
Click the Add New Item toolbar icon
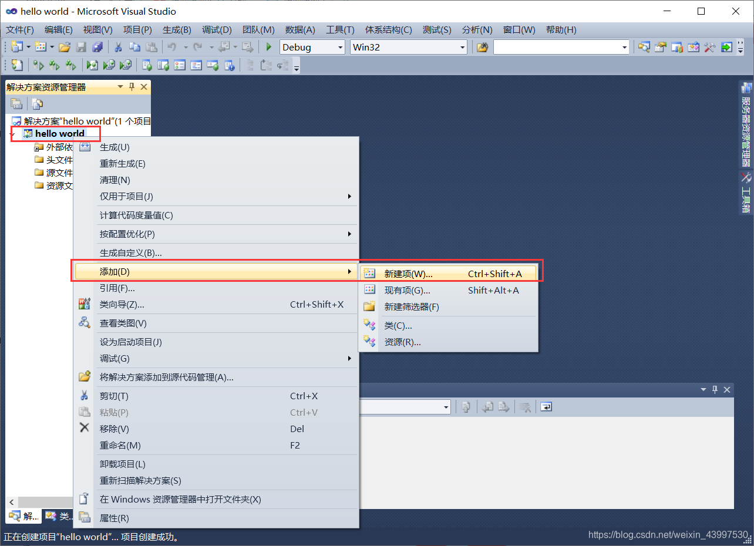pos(41,47)
